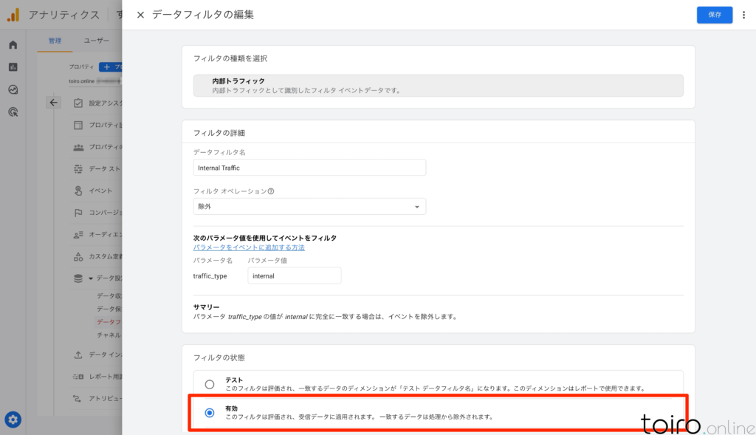Switch to the ユーザー tab

click(97, 41)
